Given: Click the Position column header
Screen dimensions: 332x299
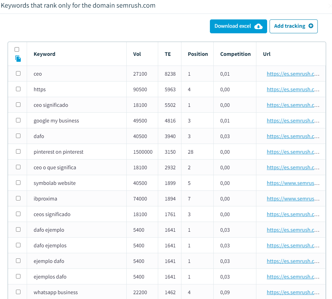Looking at the screenshot, I should pos(198,54).
